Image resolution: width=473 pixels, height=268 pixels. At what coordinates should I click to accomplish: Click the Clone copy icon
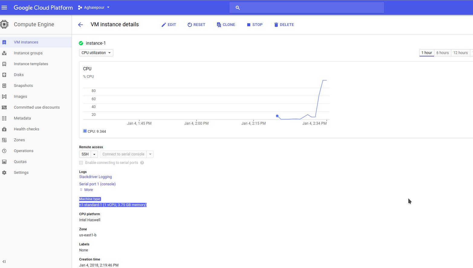[219, 25]
